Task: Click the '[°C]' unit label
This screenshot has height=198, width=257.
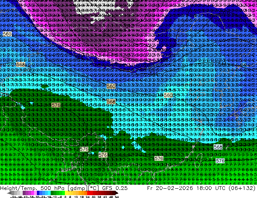Action: 93,188
